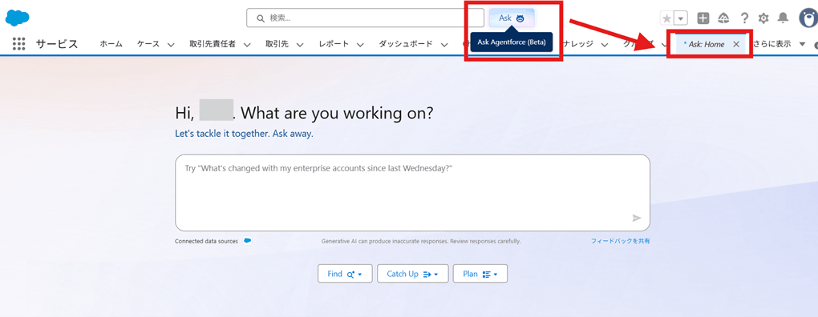Click the "Connected data sources" label
Screen dimensions: 818x317
point(206,242)
